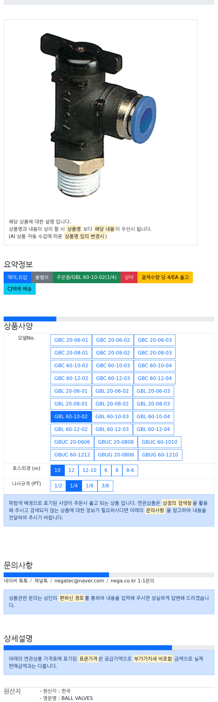Select thread size 3/8
This screenshot has width=218, height=702.
tap(105, 486)
